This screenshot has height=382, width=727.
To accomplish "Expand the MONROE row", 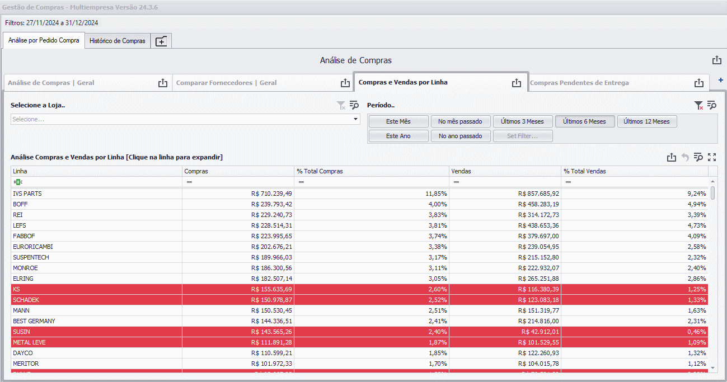I will click(359, 268).
